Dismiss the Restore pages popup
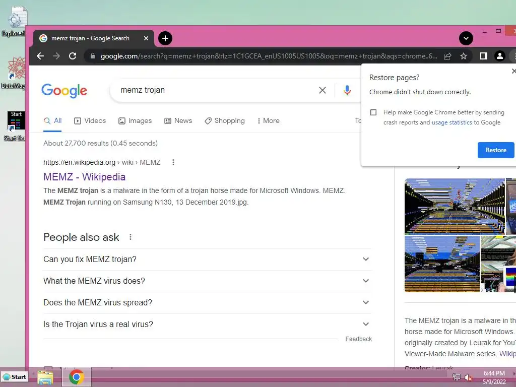The image size is (516, 387). click(x=513, y=71)
